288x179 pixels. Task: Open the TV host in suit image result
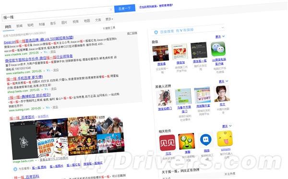[x=52, y=129]
